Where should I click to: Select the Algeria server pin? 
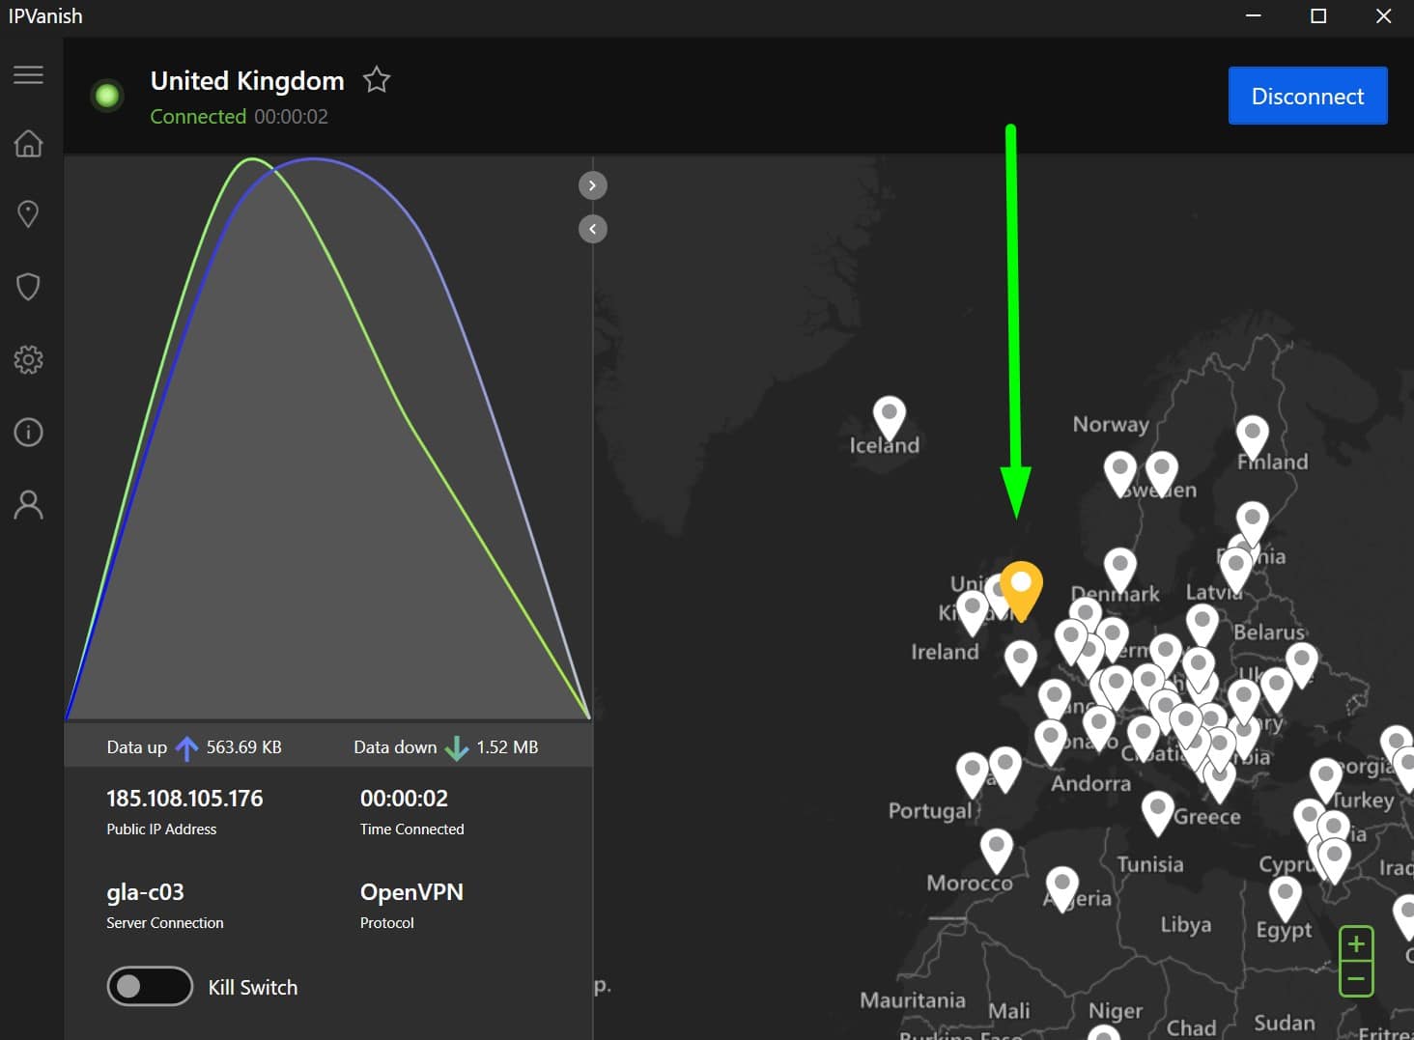1061,888
